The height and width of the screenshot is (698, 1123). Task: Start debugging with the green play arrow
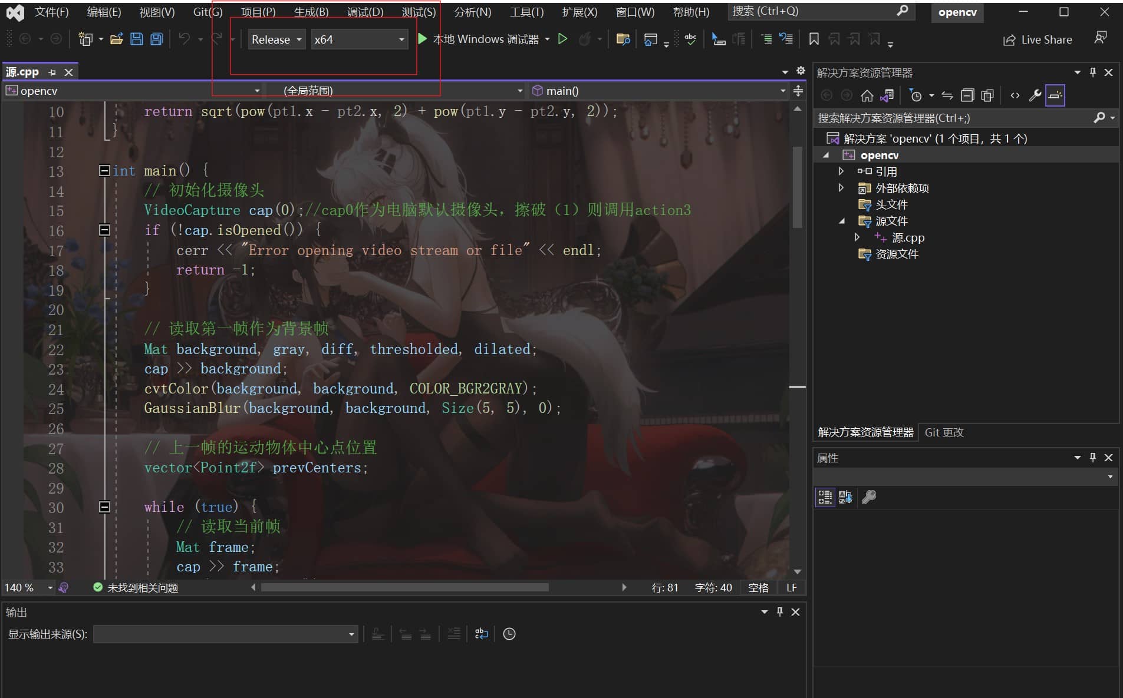point(422,39)
